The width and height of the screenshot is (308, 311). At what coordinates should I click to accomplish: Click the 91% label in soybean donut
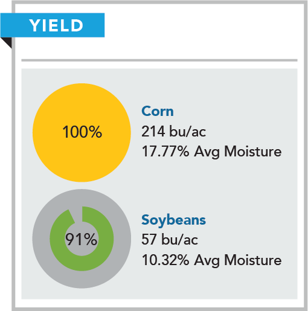point(81,240)
